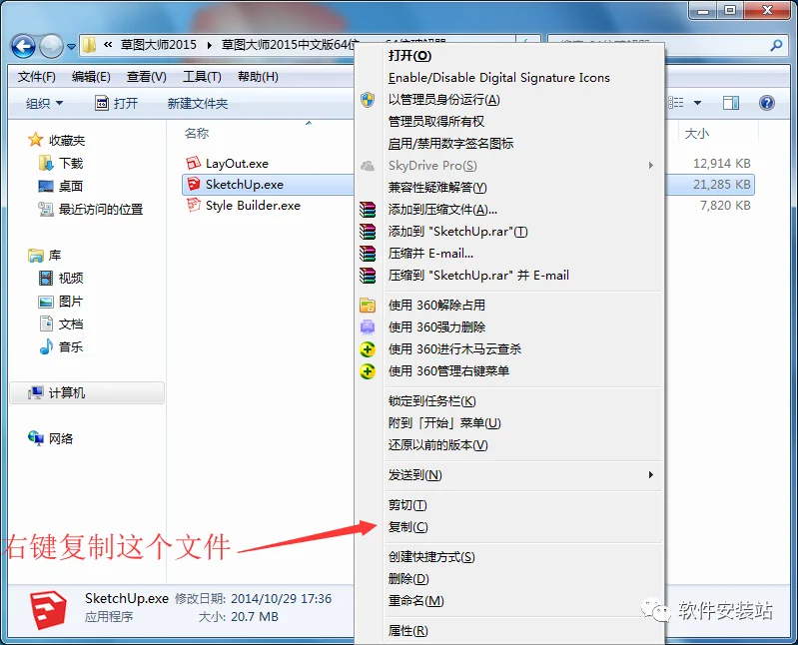The height and width of the screenshot is (645, 798).
Task: Choose 删除(D) in context menu
Action: (x=509, y=578)
